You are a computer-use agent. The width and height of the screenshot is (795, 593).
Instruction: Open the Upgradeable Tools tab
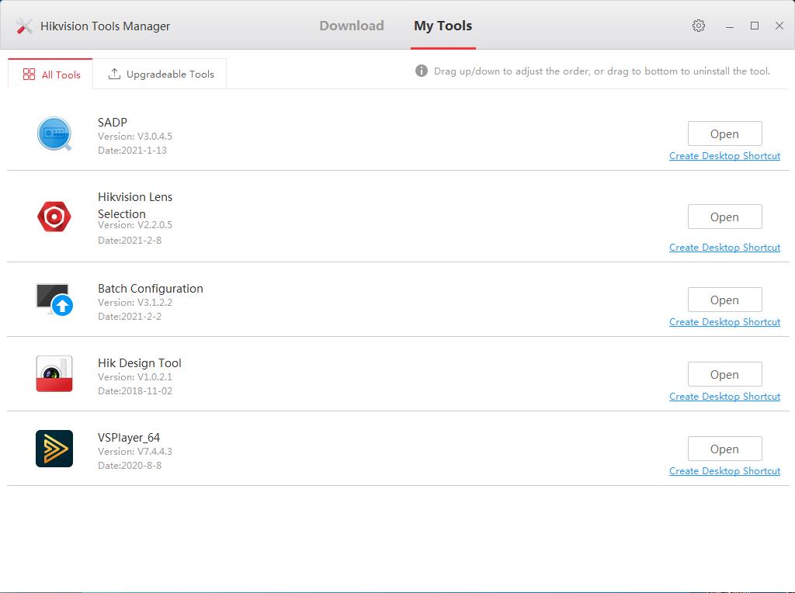point(159,74)
